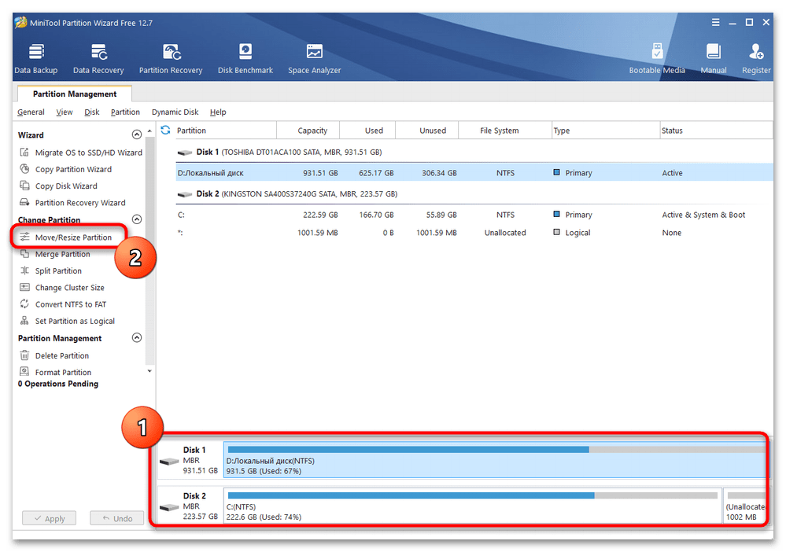Collapse the Partition Management section
Screen dimensions: 786x552
coord(137,338)
